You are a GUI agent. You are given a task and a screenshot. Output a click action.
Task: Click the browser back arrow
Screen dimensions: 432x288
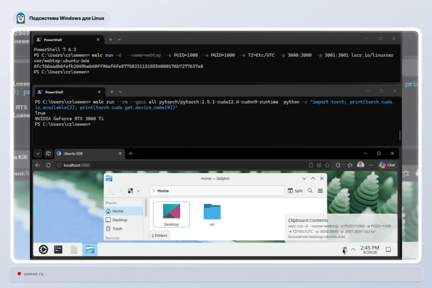(38, 165)
